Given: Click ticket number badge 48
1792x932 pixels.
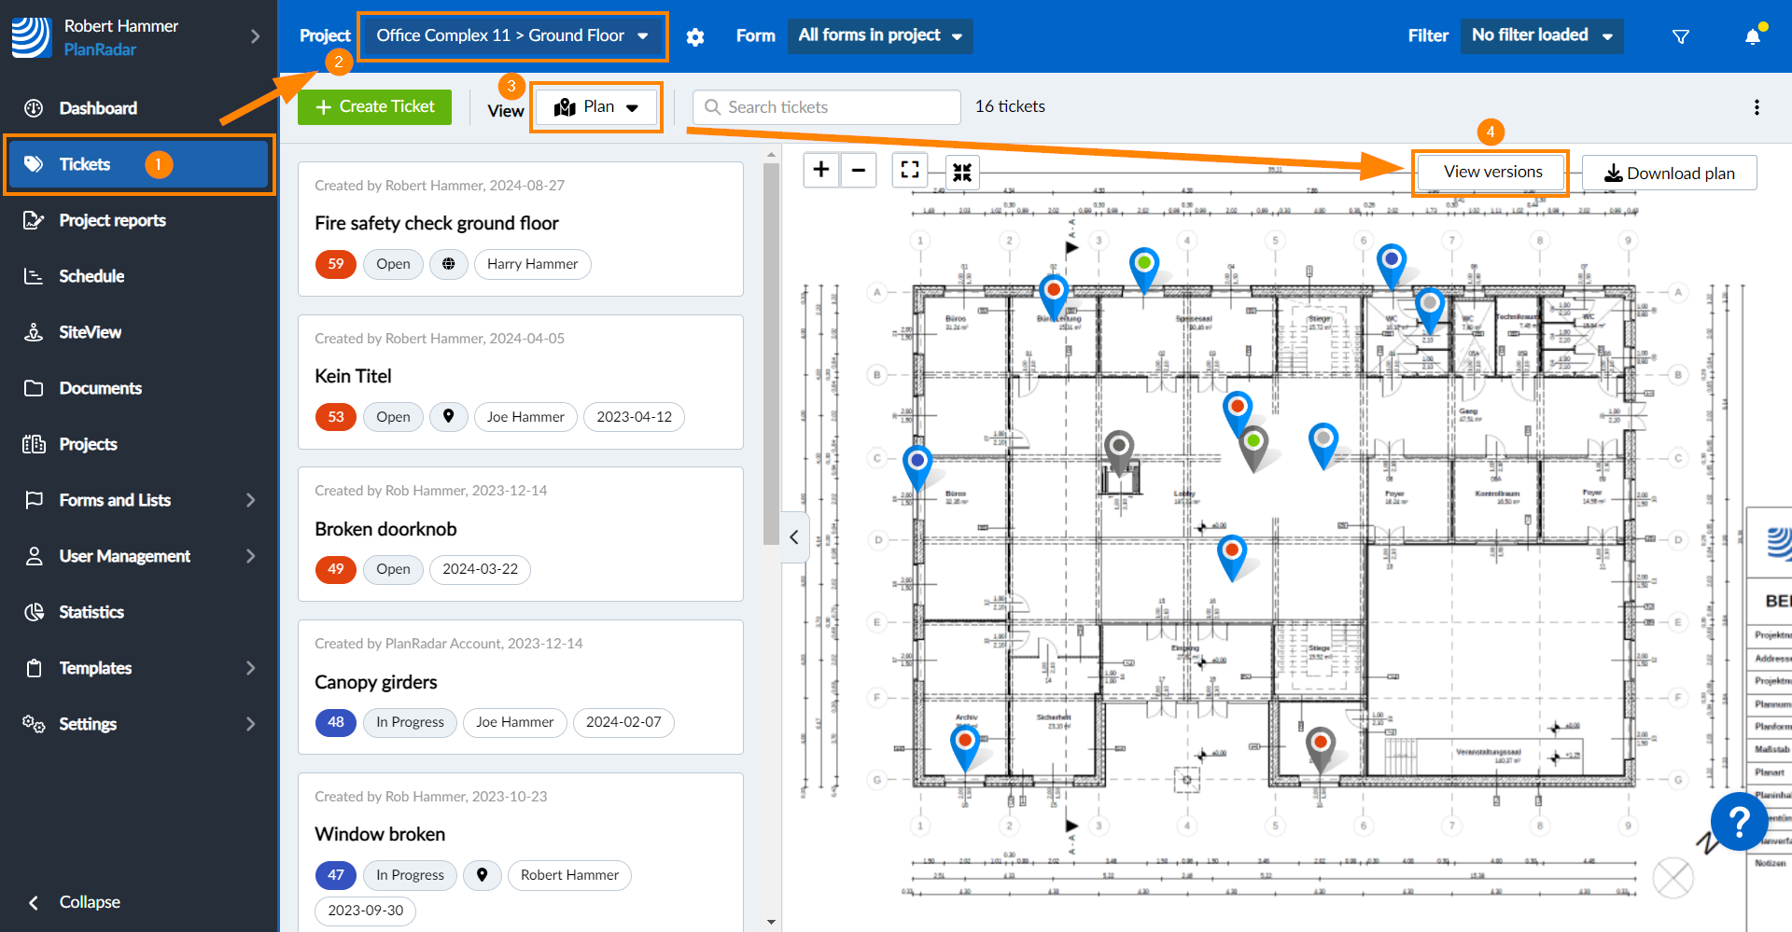Looking at the screenshot, I should click(336, 722).
